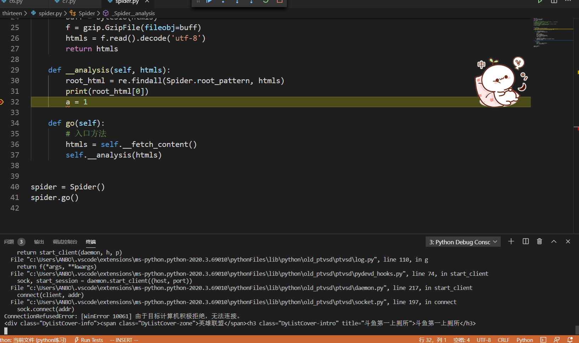579x343 pixels.
Task: Open the editor More Actions menu
Action: point(568,1)
